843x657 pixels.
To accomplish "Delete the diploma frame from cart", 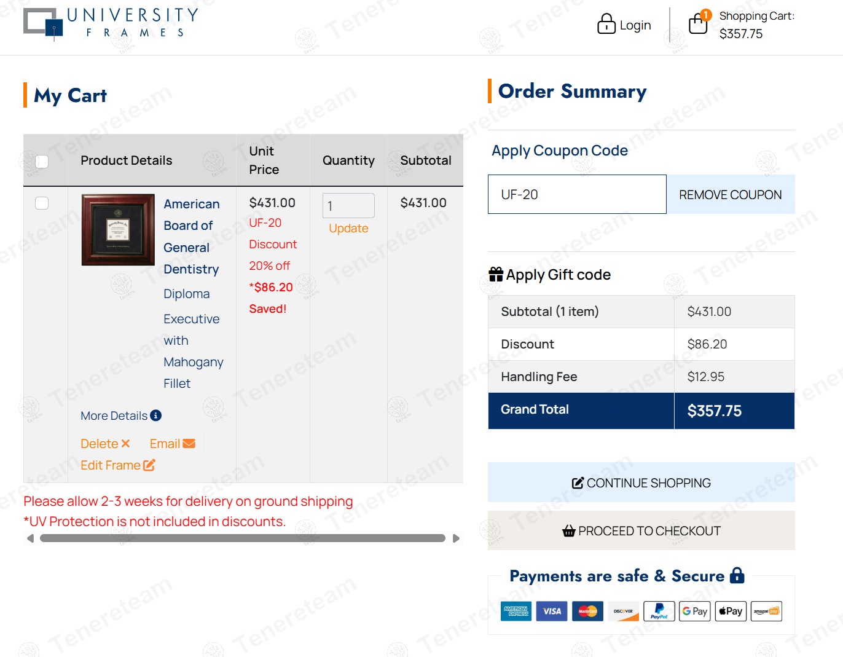I will (x=105, y=444).
